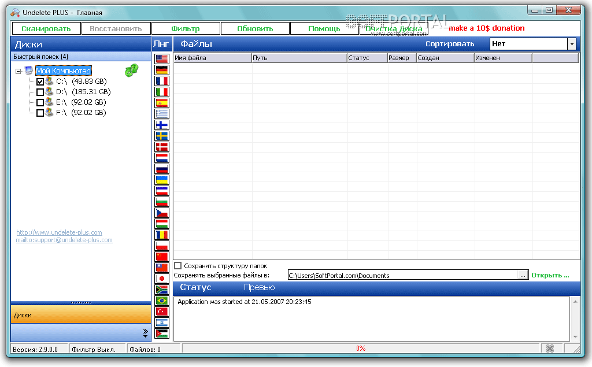This screenshot has height=367, width=592.
Task: Collapse the Мой Компьютер tree node
Action: click(18, 71)
